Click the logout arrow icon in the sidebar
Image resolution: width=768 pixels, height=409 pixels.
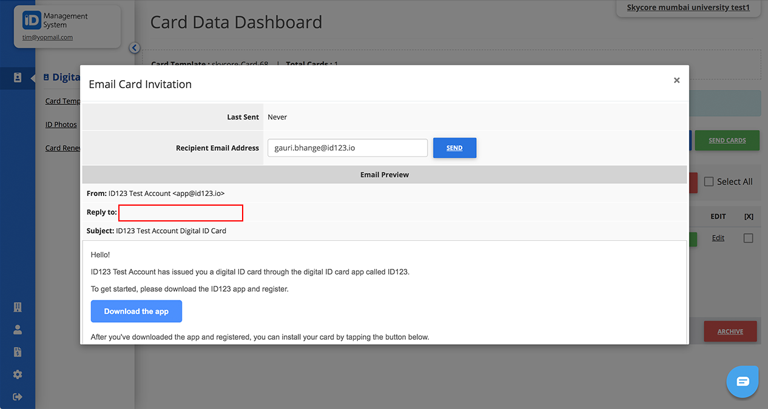[x=18, y=397]
